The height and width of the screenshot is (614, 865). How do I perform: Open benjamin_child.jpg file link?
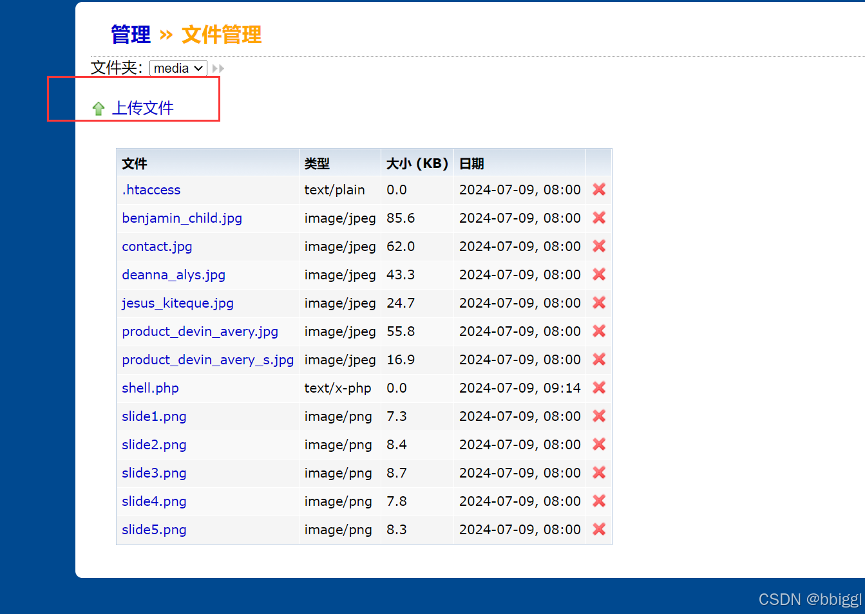182,218
